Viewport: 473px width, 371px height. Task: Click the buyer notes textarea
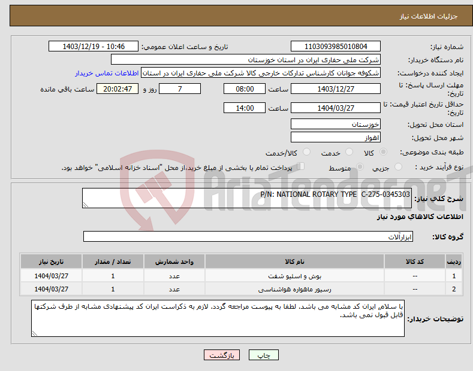(218, 318)
